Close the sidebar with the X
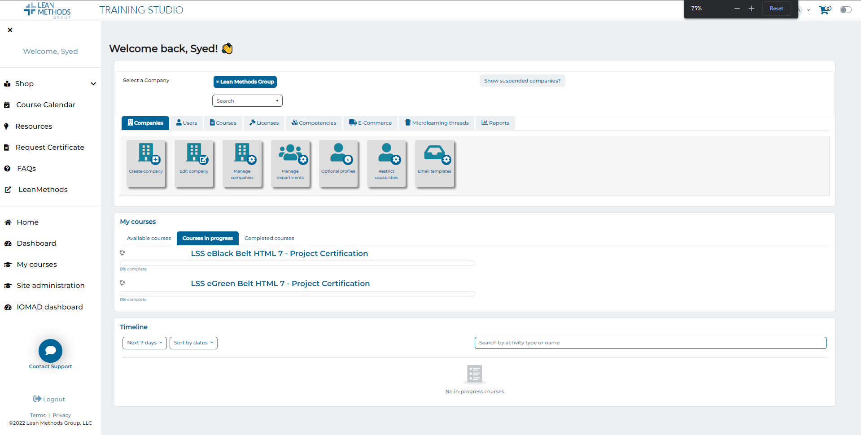861x435 pixels. 10,30
